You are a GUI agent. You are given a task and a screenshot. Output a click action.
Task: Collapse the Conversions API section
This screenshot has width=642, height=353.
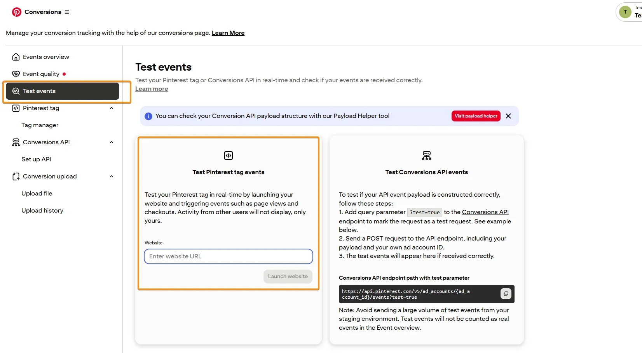click(x=112, y=142)
